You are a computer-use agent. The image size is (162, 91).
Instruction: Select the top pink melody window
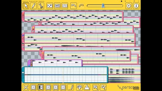(x=73, y=16)
